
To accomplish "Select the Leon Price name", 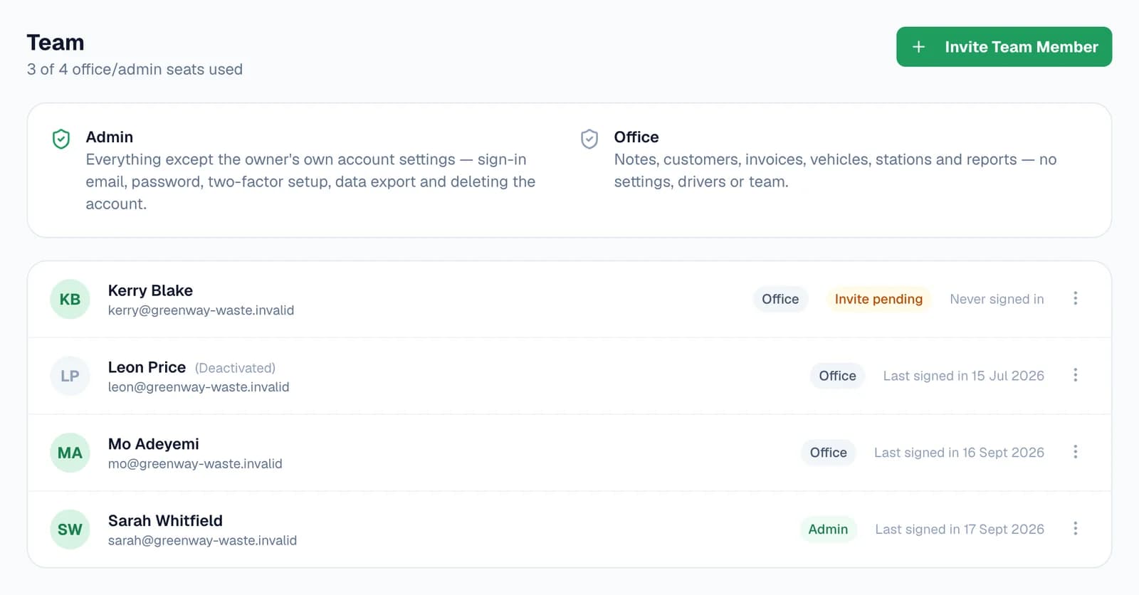I will click(147, 367).
